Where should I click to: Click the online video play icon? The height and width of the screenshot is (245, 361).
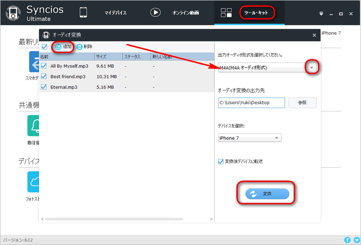[x=155, y=12]
